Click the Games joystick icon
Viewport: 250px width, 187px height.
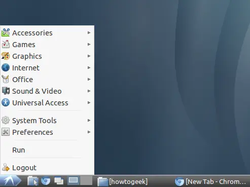pos(6,44)
